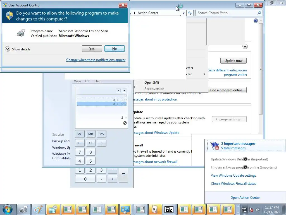Click Change settings button for Windows Update

click(229, 119)
